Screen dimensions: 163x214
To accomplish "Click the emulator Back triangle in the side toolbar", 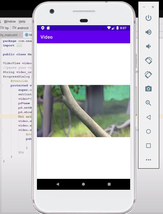I will click(148, 117).
